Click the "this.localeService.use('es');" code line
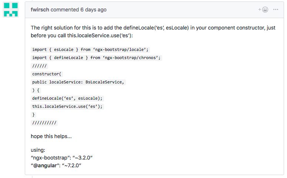Viewport: 287px width, 178px height. pos(67,106)
